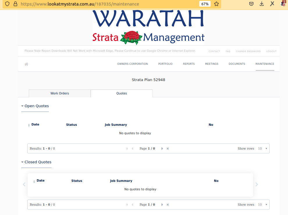Click the home icon in site navigation
This screenshot has width=288, height=215.
(26, 64)
